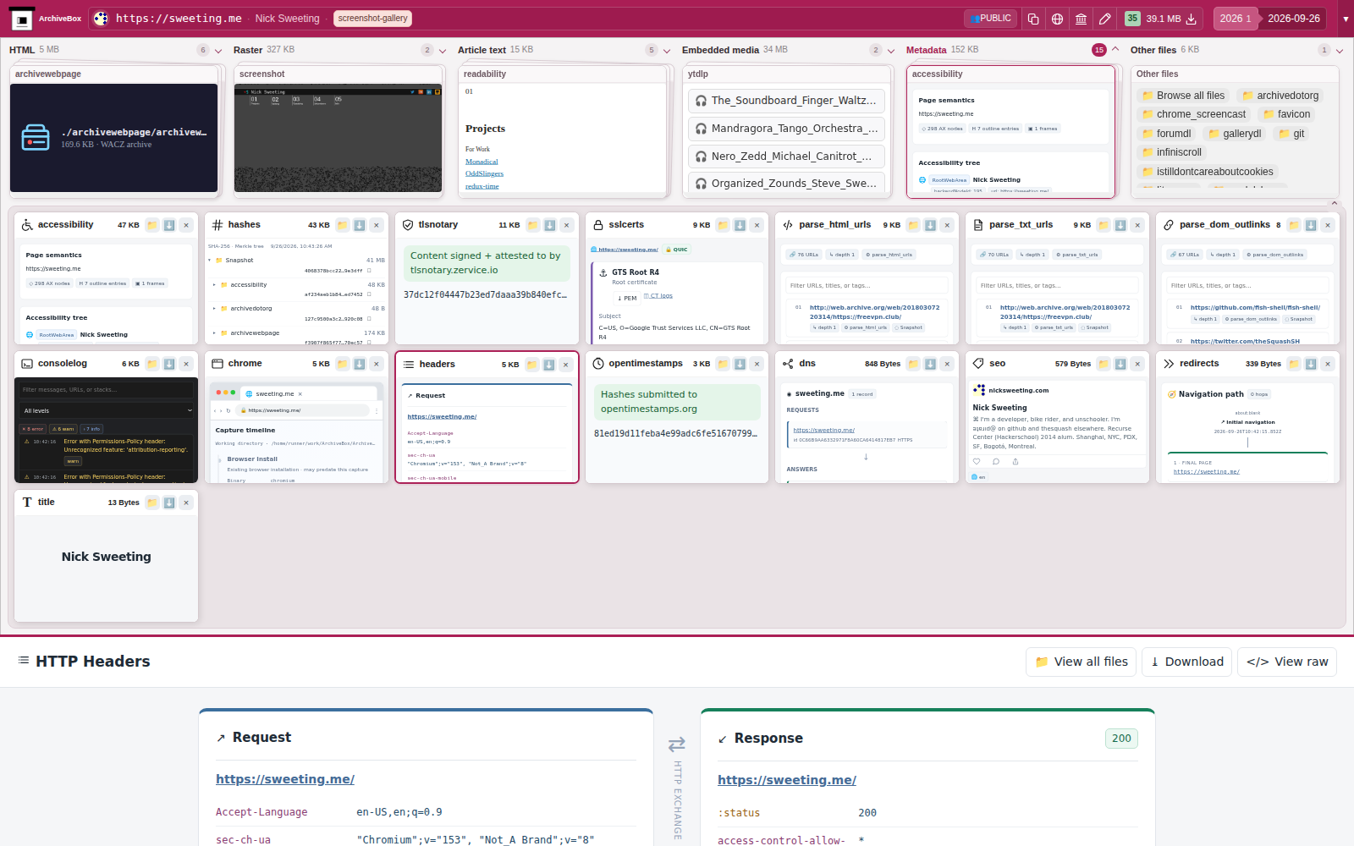The image size is (1354, 846).
Task: Click the ArchiveBox logo icon
Action: (x=22, y=19)
